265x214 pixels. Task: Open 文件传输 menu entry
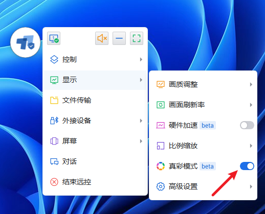95,100
